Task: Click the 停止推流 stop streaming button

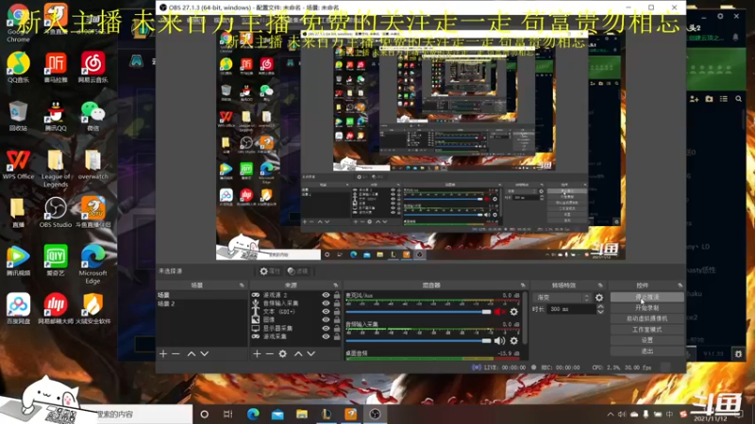Action: (x=646, y=297)
